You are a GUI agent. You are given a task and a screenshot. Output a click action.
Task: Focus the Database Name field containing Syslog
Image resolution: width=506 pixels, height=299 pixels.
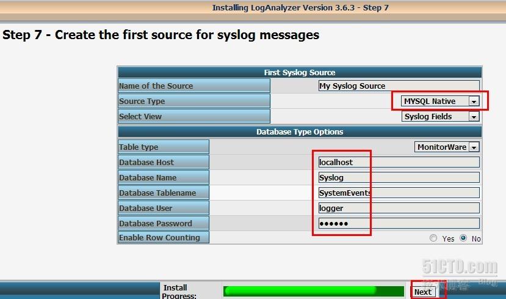tap(399, 177)
